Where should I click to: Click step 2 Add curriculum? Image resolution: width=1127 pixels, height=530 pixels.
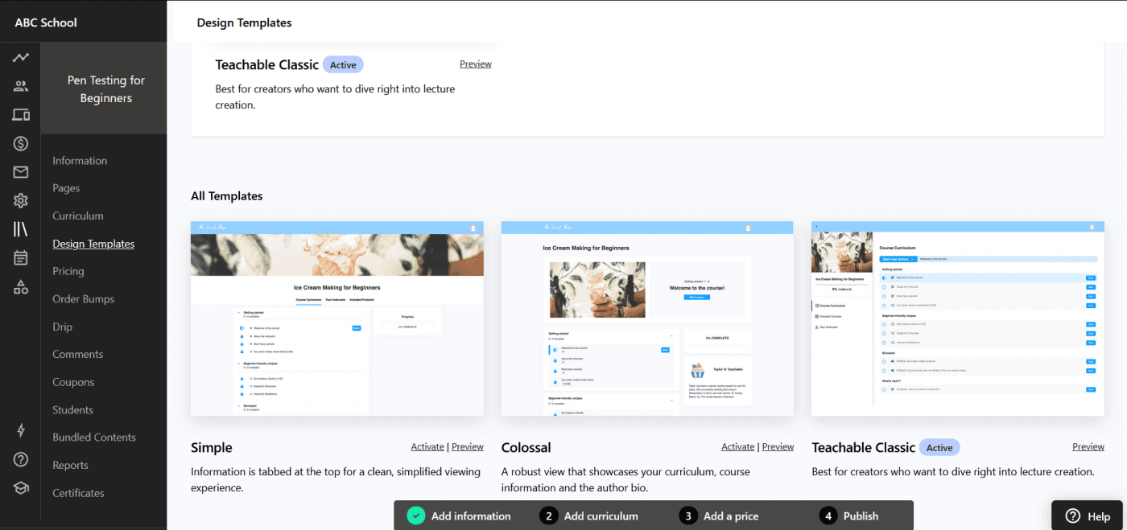point(589,516)
